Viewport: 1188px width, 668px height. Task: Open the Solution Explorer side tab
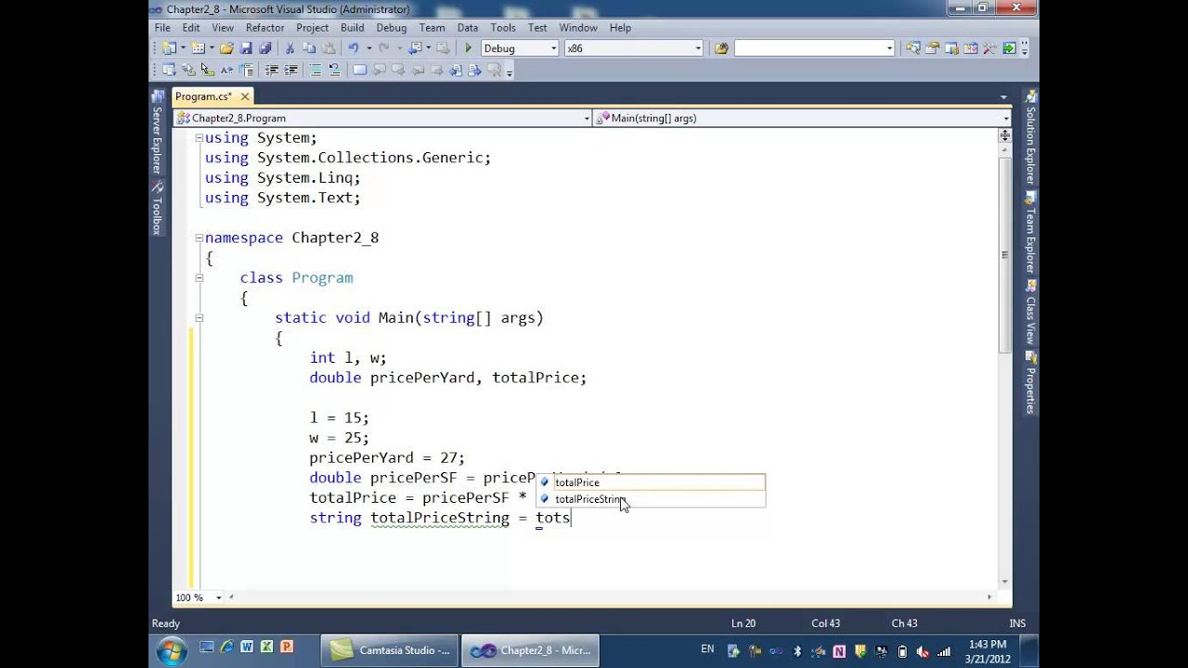tap(1030, 137)
